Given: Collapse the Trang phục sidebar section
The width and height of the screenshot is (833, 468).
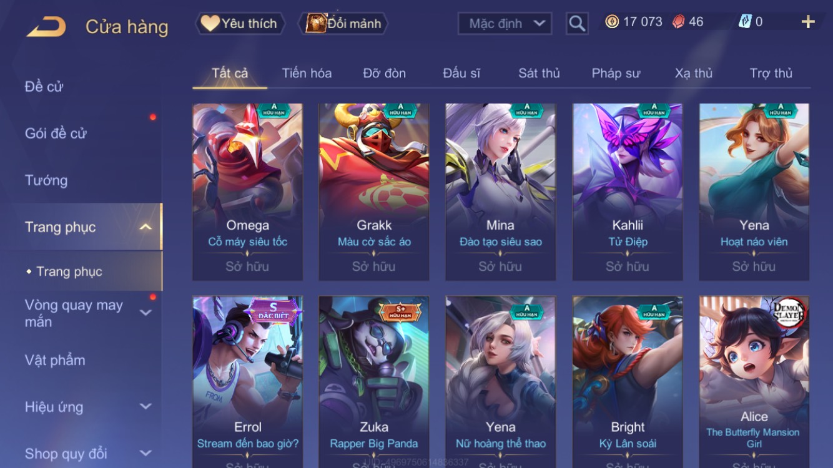Looking at the screenshot, I should pos(145,227).
